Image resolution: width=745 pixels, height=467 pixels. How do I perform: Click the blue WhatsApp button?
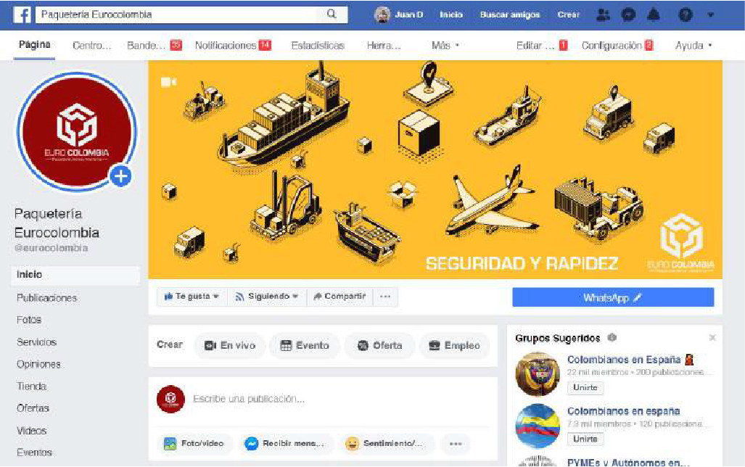(x=613, y=297)
